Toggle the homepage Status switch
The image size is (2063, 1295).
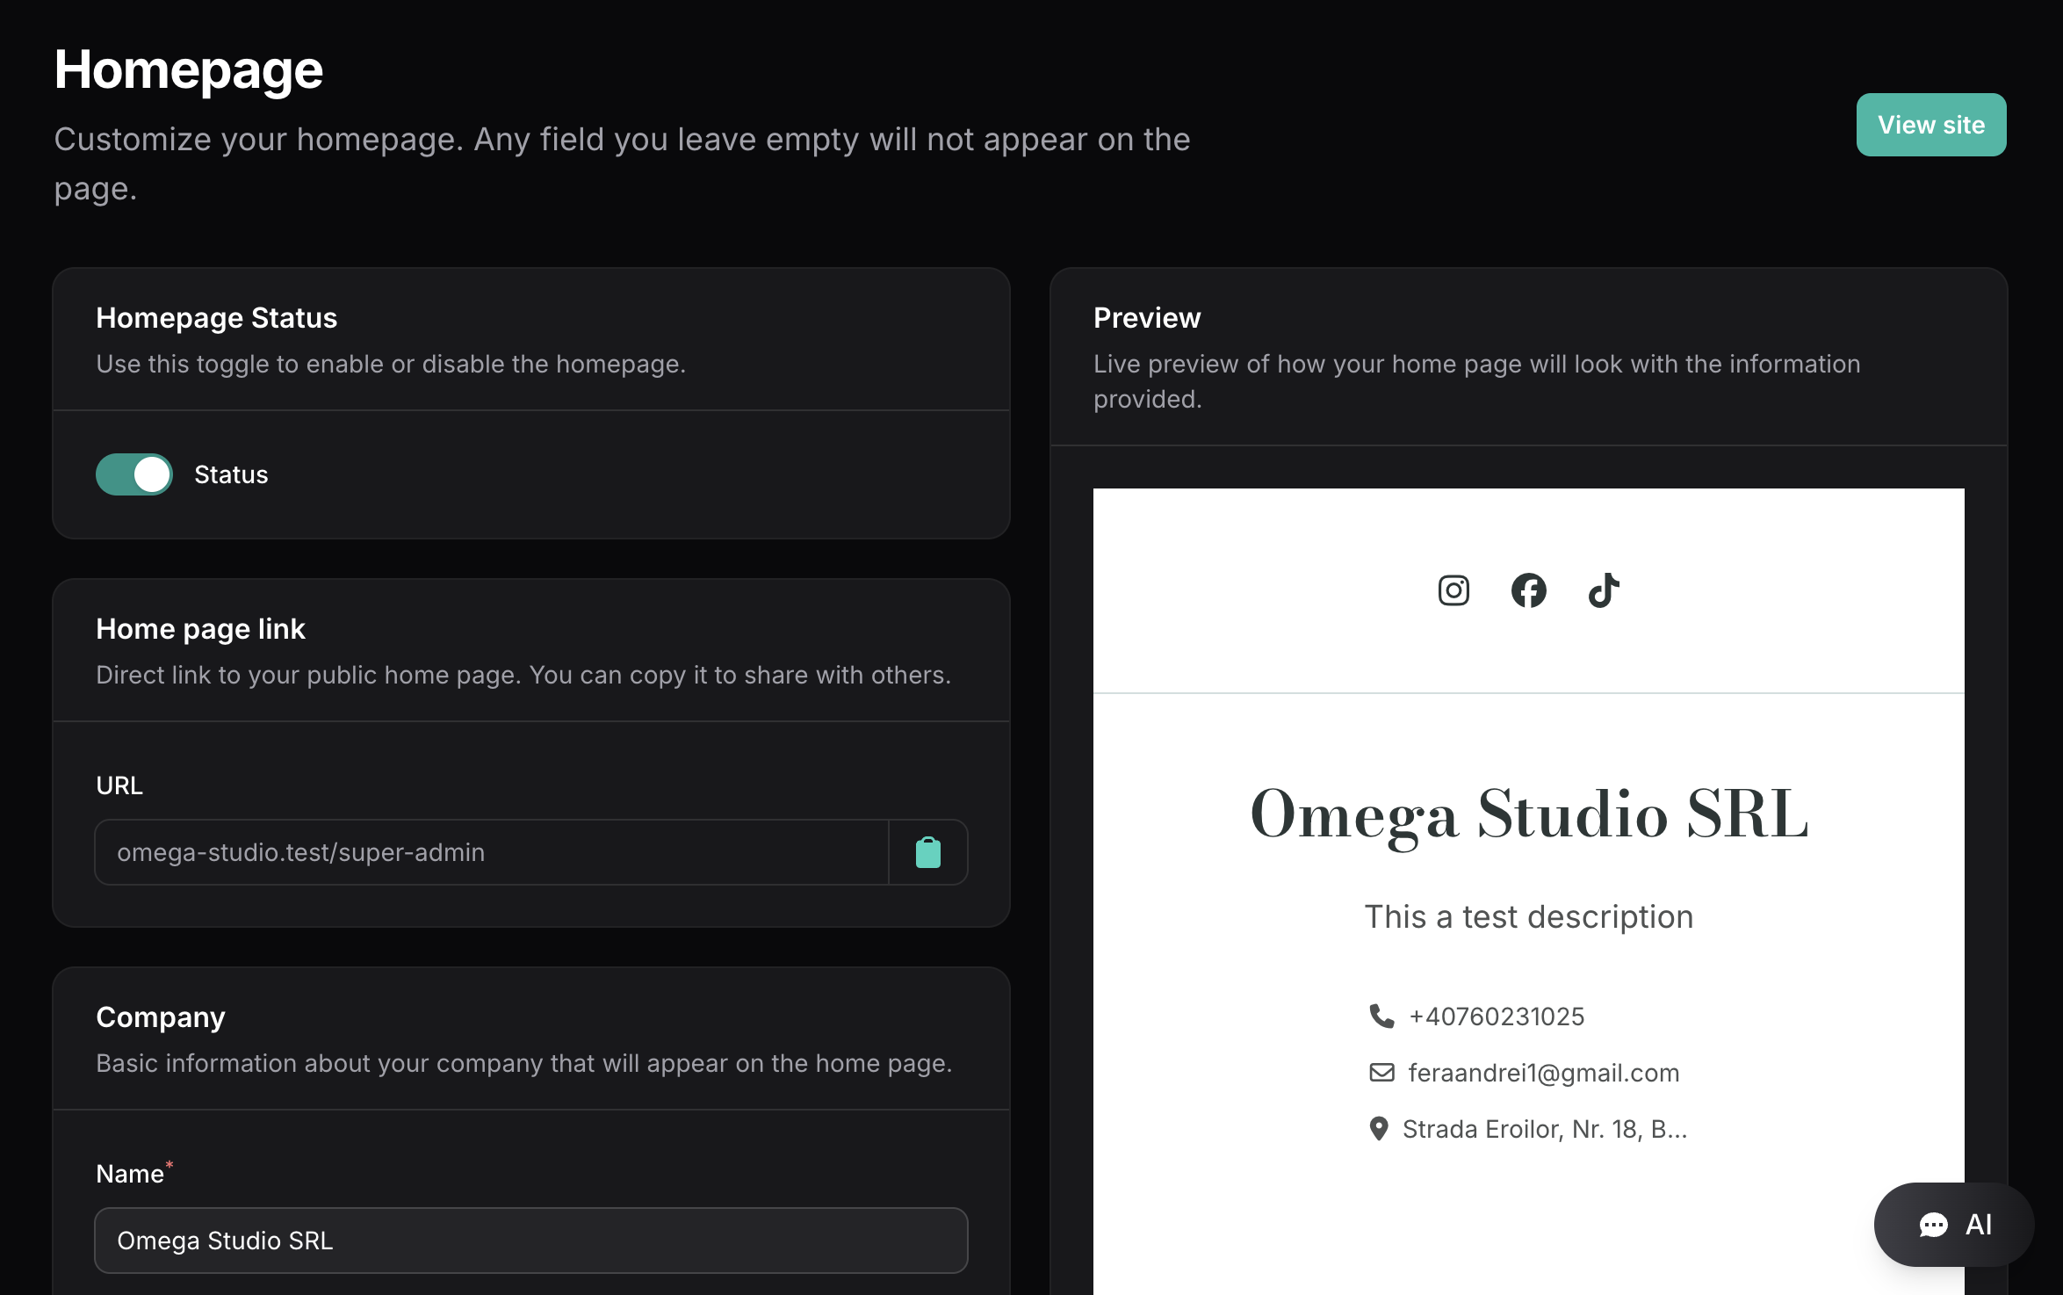(134, 474)
